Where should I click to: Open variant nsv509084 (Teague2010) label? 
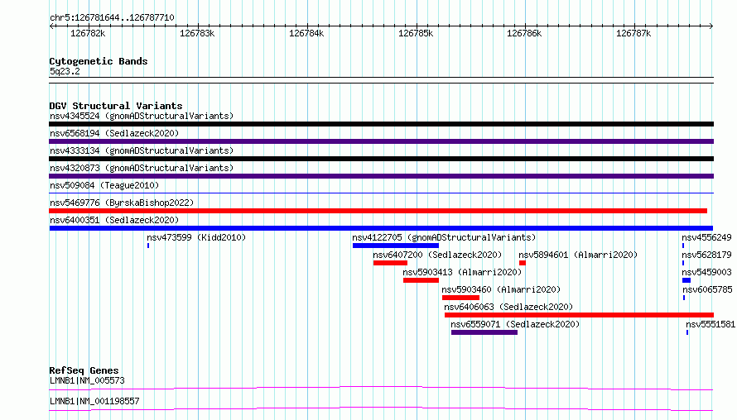click(x=104, y=185)
